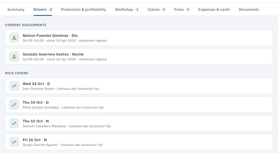Click the swap icon for Thu 15 Oct · D
Image resolution: width=278 pixels, height=153 pixels.
point(14,105)
